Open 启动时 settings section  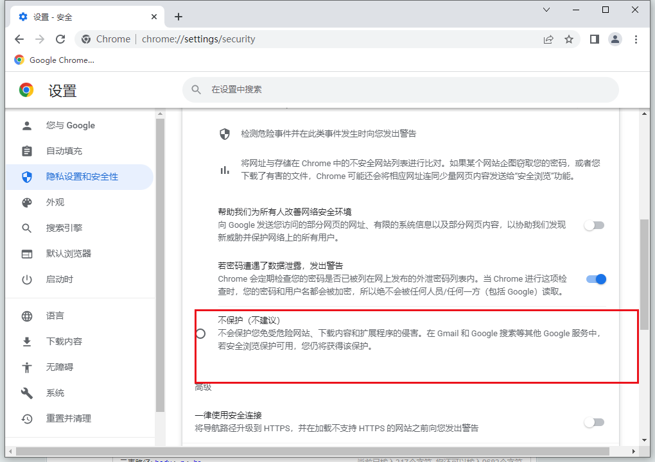click(x=80, y=280)
